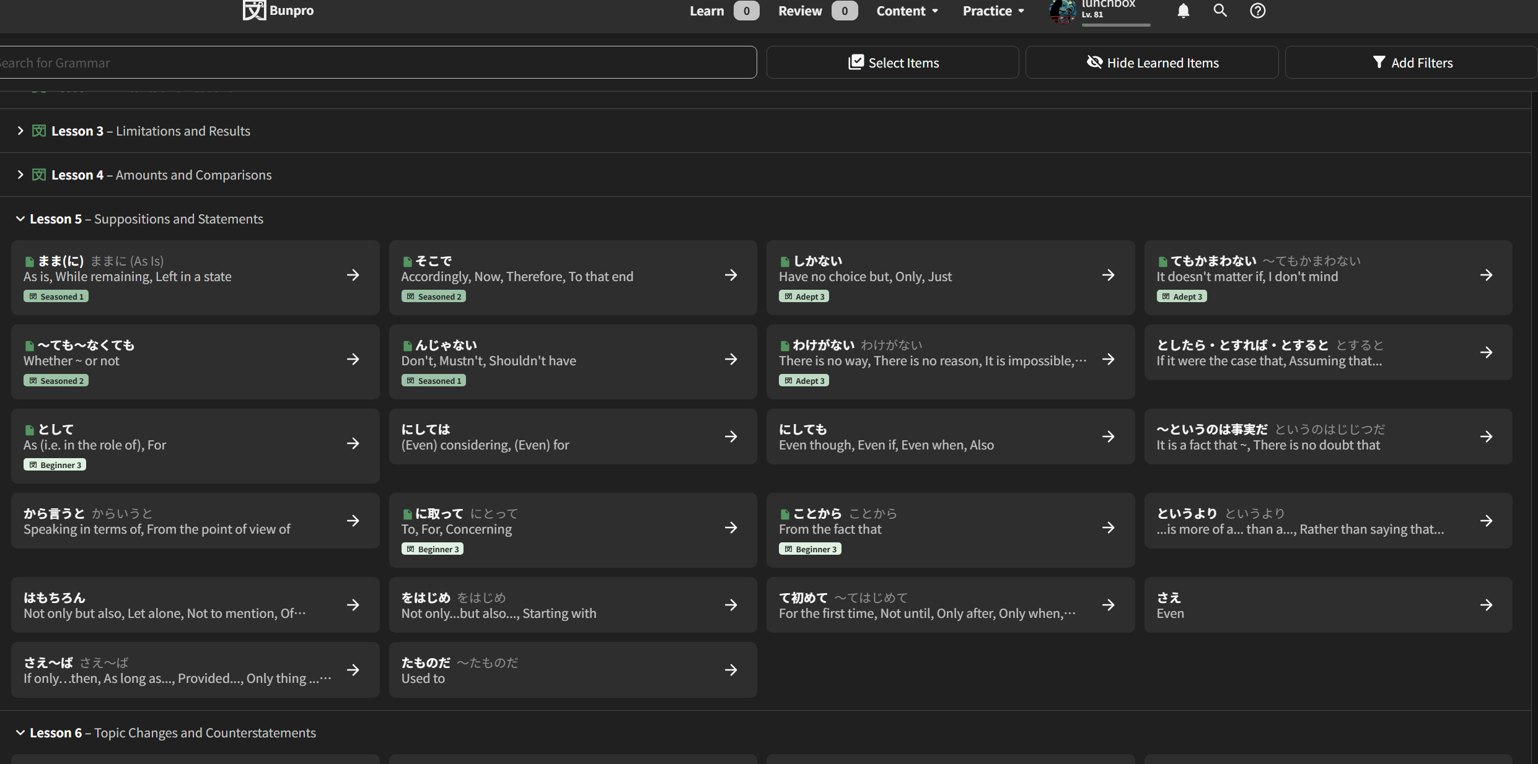
Task: Open the Content dropdown menu
Action: click(x=907, y=11)
